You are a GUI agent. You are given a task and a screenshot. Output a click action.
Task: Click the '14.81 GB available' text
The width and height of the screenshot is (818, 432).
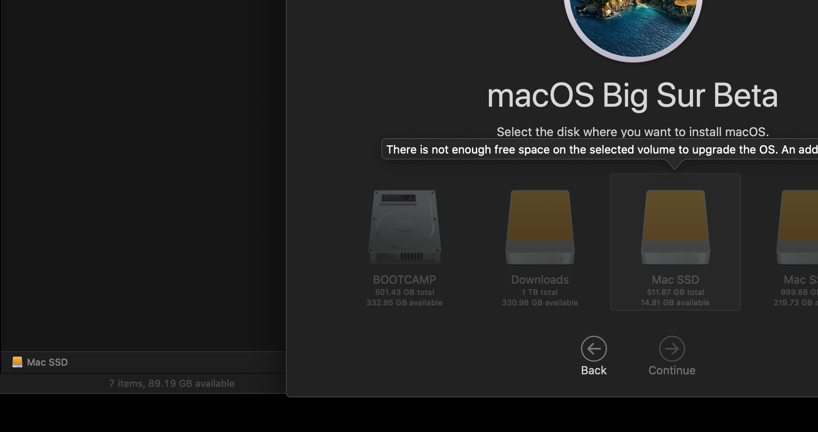(675, 303)
